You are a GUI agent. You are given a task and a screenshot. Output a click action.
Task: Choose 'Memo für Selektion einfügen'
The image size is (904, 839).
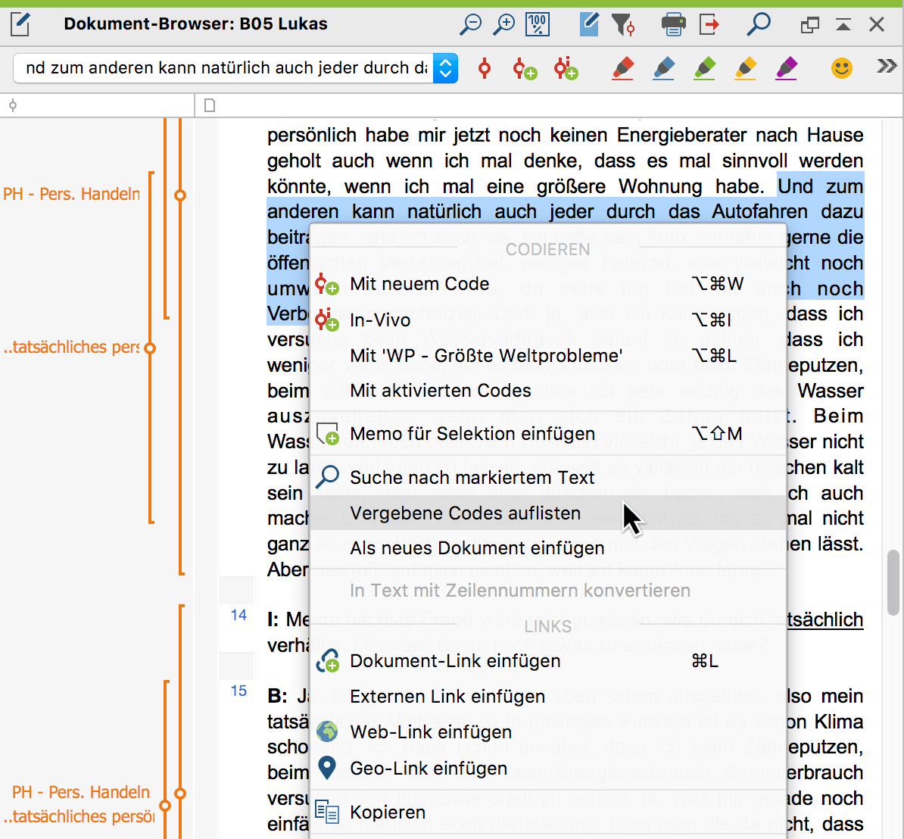pos(547,434)
